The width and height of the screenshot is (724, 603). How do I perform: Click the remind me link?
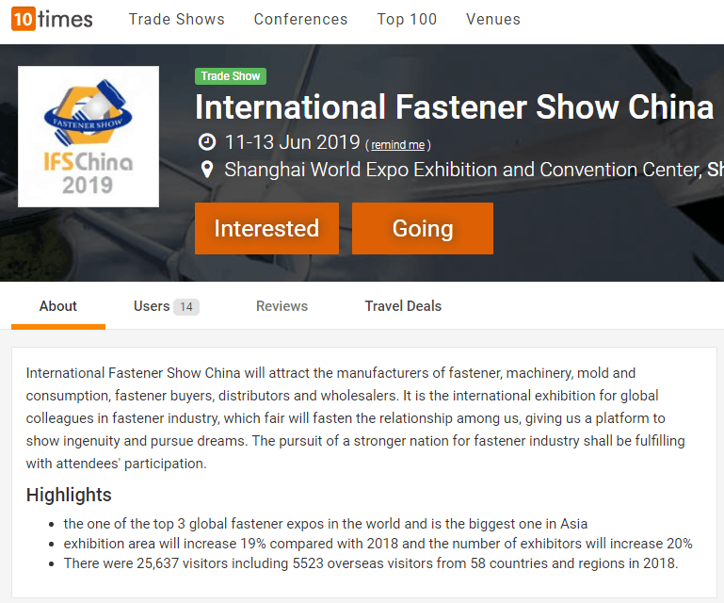point(398,145)
